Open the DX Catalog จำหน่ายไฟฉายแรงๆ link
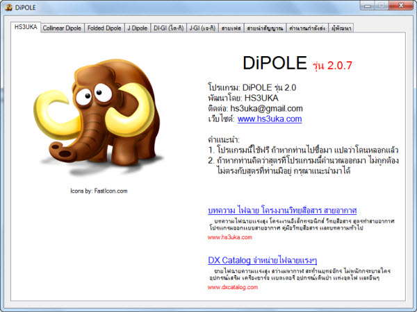This screenshot has width=417, height=312. [263, 260]
